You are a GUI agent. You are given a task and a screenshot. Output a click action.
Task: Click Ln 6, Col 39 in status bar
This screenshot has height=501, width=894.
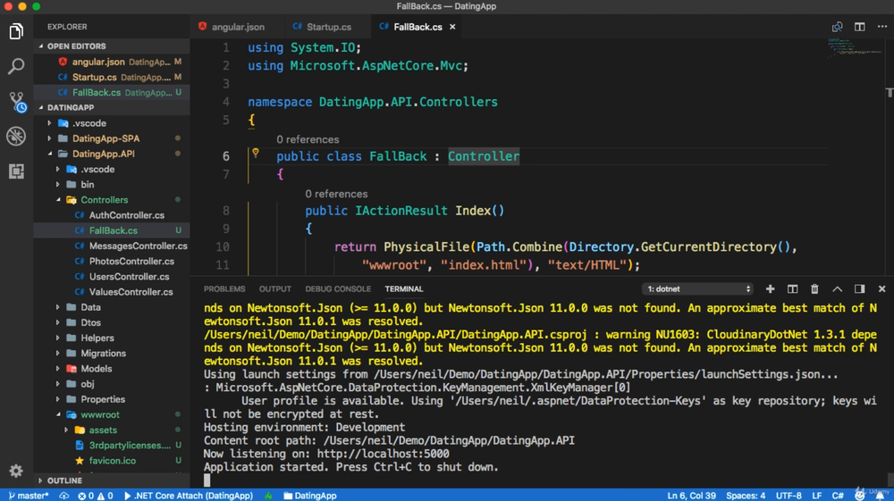point(692,496)
